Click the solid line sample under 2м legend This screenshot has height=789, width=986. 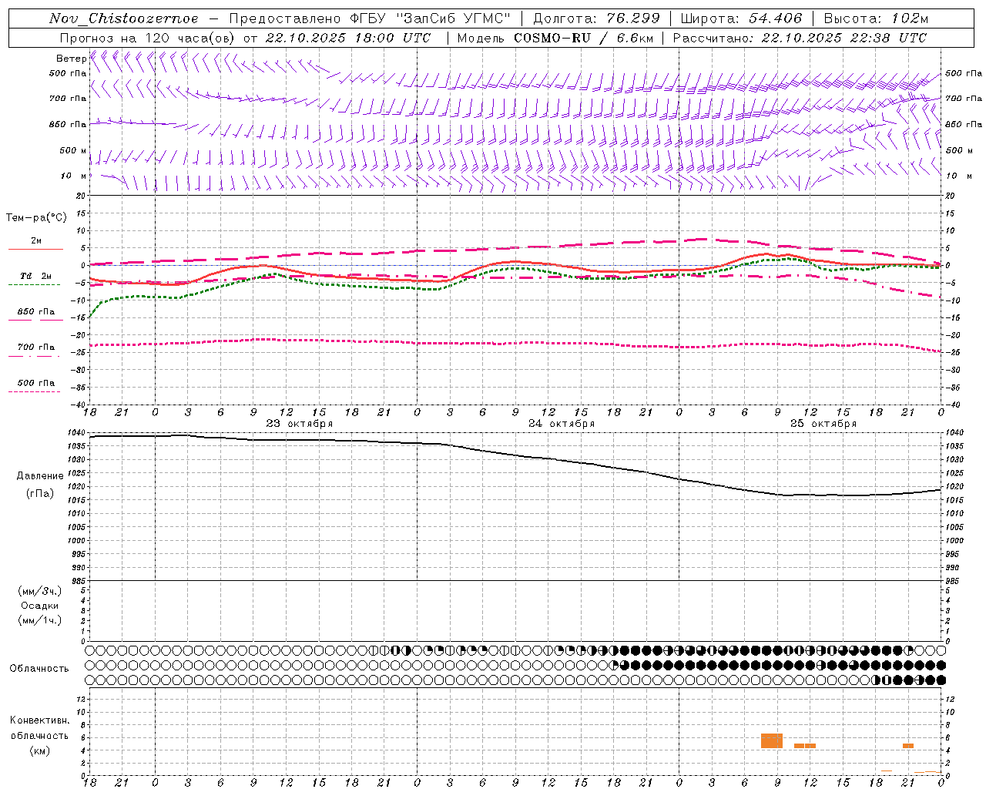(x=35, y=250)
